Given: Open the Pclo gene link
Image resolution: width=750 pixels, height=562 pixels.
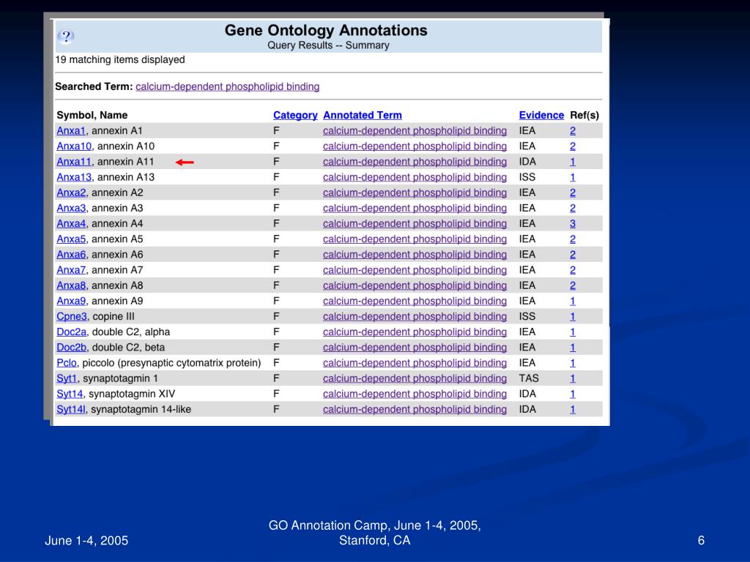Looking at the screenshot, I should [67, 363].
